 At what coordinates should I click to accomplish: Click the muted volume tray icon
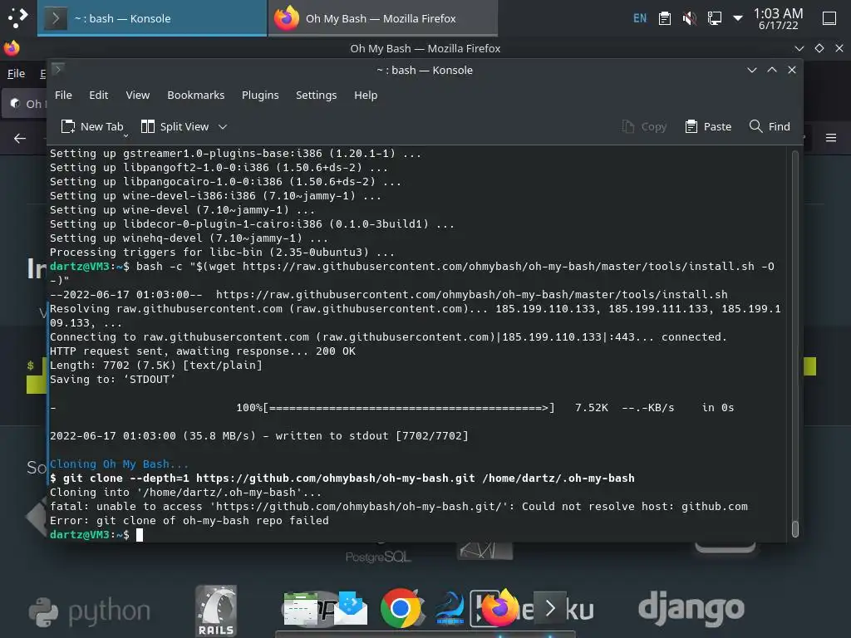click(x=689, y=18)
